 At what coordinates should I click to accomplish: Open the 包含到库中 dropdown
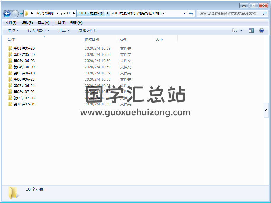tap(39, 31)
